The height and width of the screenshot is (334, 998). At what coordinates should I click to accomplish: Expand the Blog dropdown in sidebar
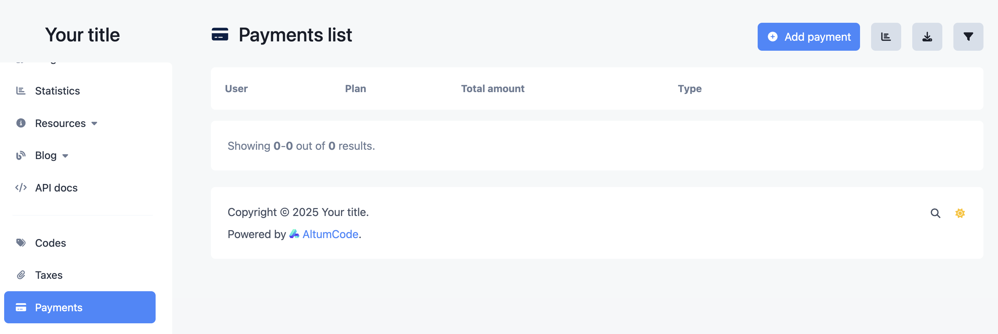pos(52,155)
